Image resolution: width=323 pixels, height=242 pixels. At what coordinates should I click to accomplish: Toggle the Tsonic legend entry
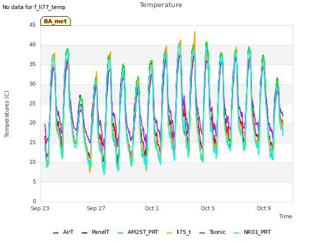(x=212, y=232)
